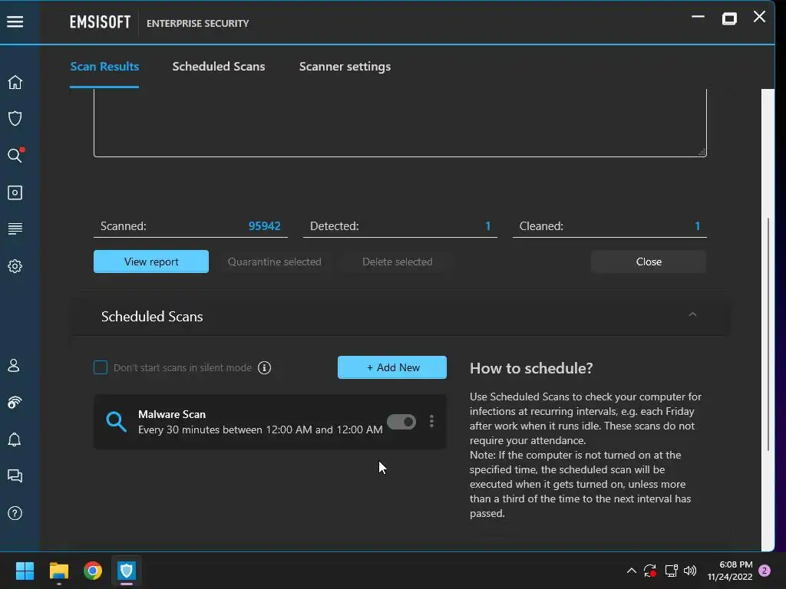The image size is (786, 589).
Task: Toggle the Malware Scan schedule switch
Action: (x=401, y=422)
